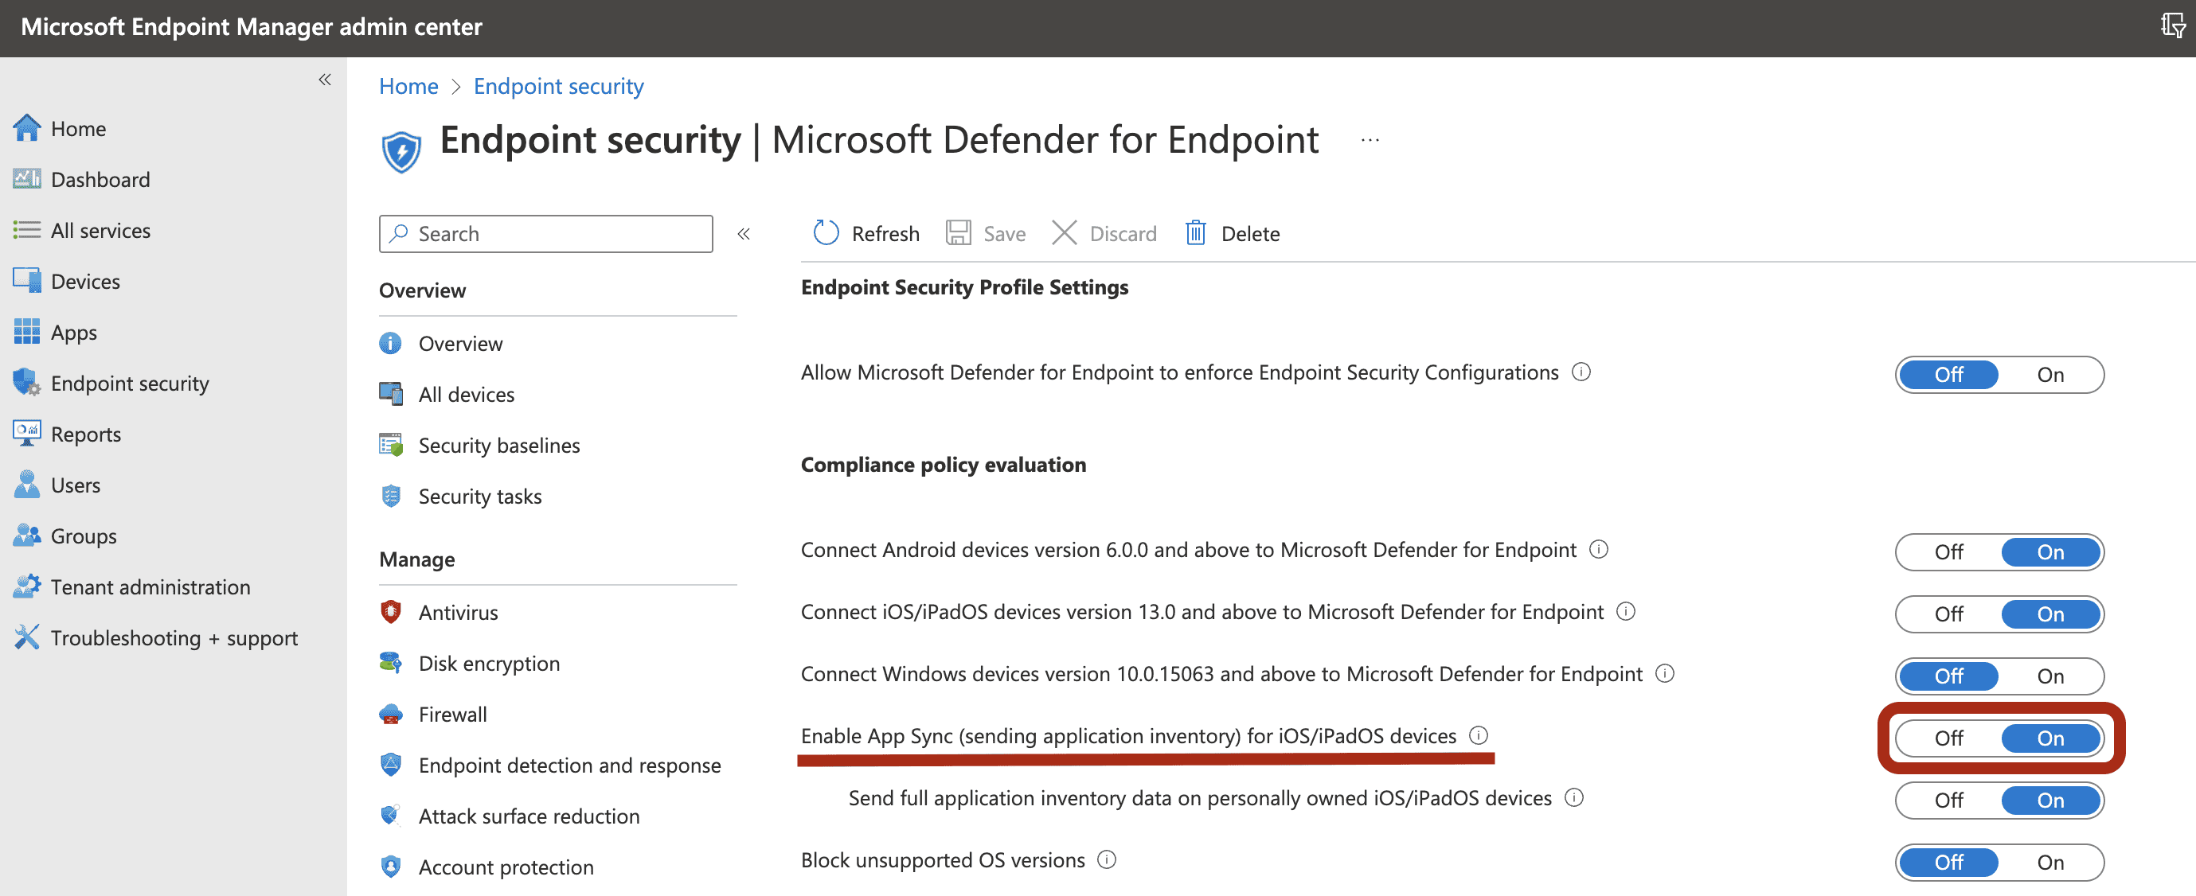This screenshot has height=896, width=2196.
Task: Collapse the Endpoint security blade menu
Action: click(744, 233)
